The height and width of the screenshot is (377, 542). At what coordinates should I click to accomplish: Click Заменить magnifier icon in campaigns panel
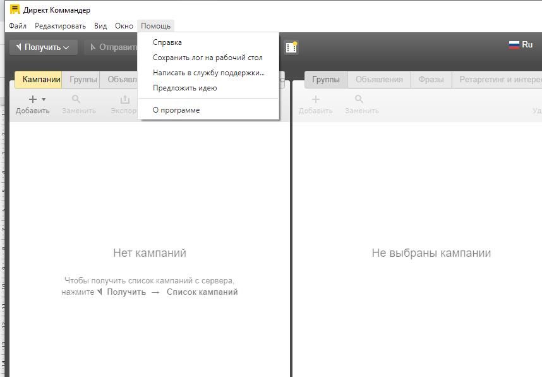pyautogui.click(x=76, y=99)
